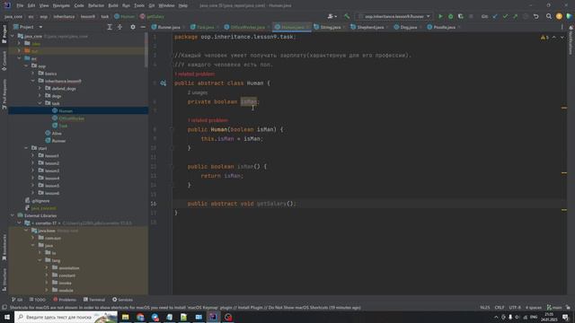Screen dimensions: 575x323
Task: Hide the Project panel with minus icon
Action: (x=143, y=27)
